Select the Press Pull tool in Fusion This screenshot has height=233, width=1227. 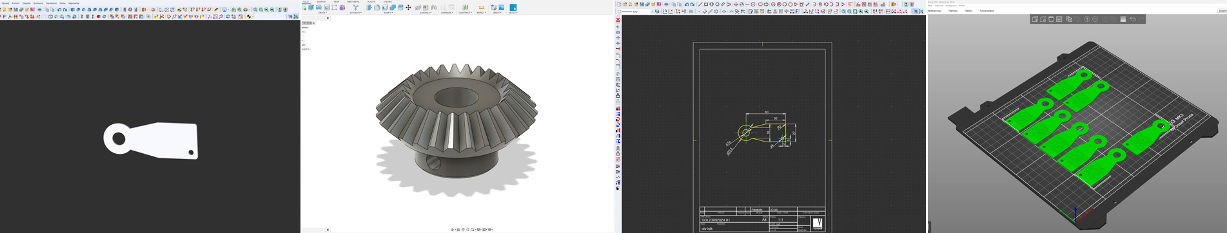369,8
